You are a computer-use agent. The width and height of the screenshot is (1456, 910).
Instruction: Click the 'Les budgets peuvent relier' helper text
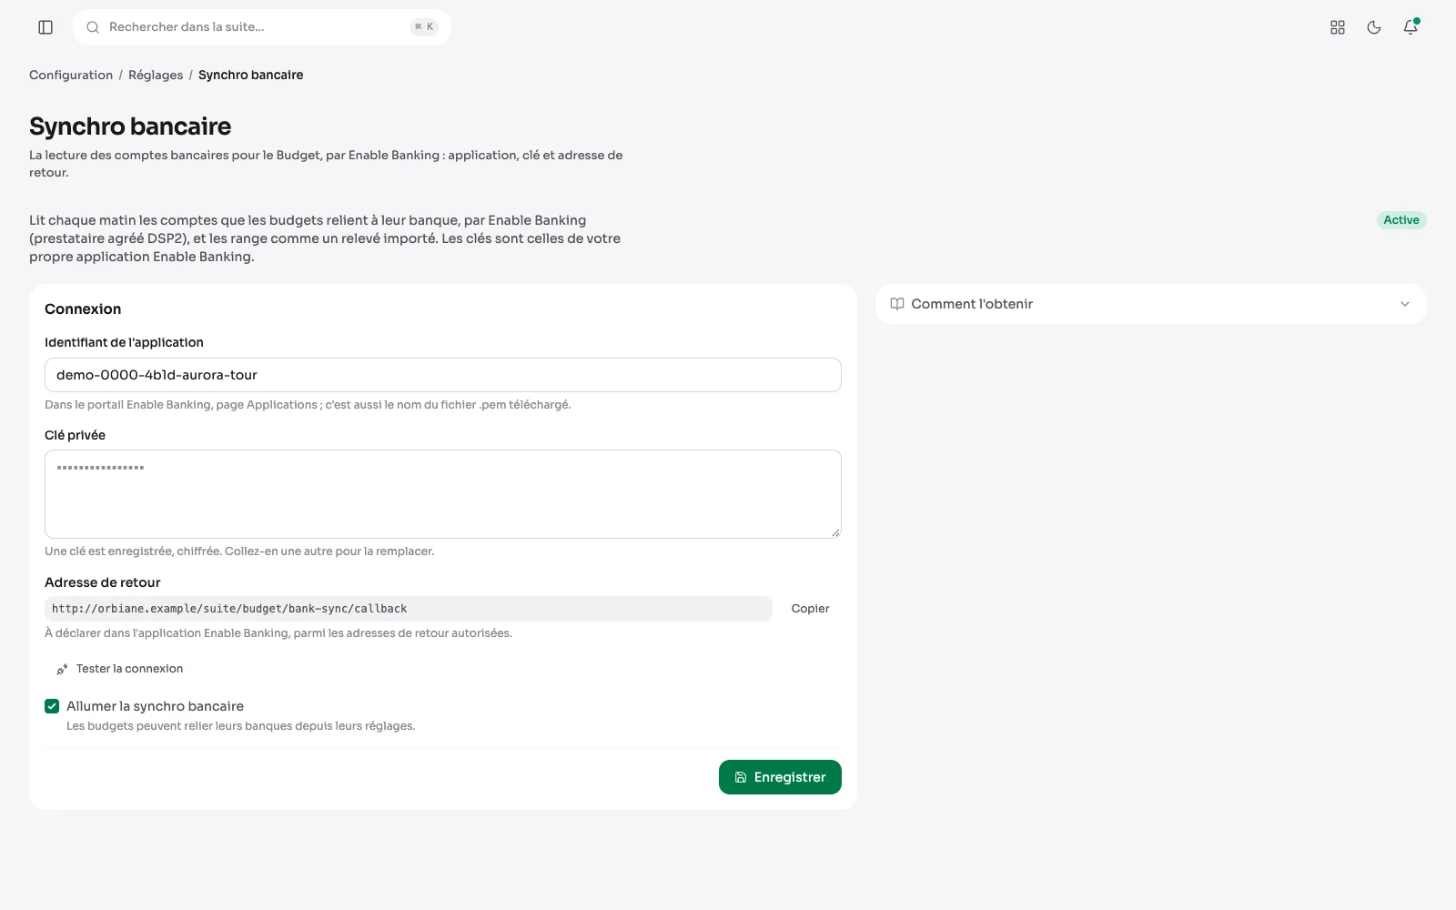[x=240, y=726]
